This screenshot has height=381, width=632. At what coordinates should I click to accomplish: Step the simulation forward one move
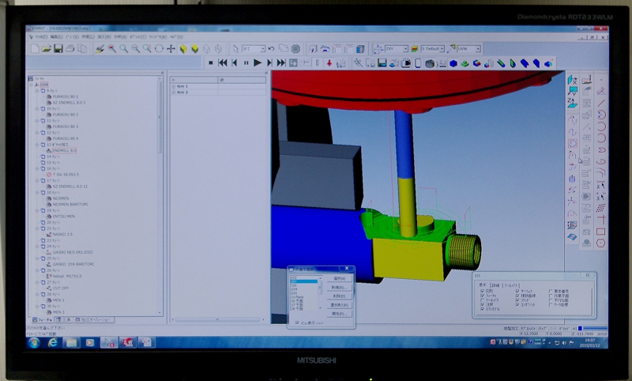269,63
